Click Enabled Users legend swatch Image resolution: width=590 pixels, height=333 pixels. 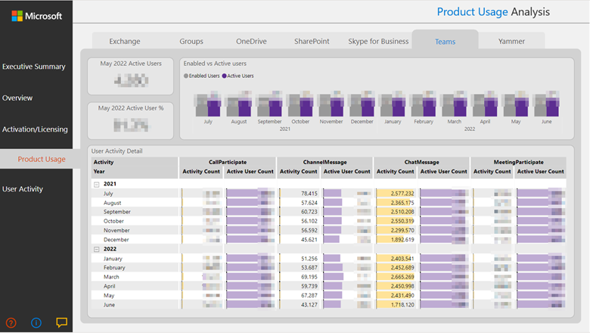tap(186, 76)
